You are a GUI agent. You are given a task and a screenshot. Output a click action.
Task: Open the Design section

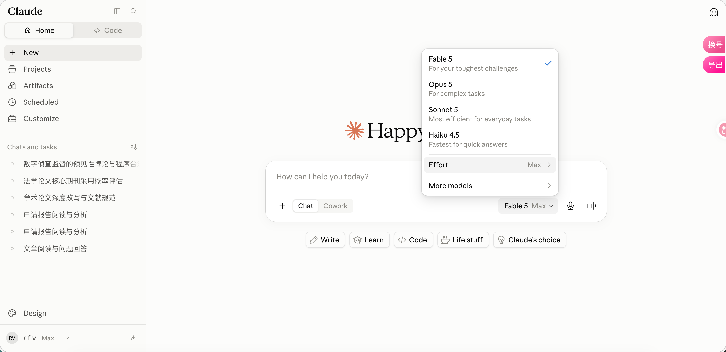[x=73, y=313]
